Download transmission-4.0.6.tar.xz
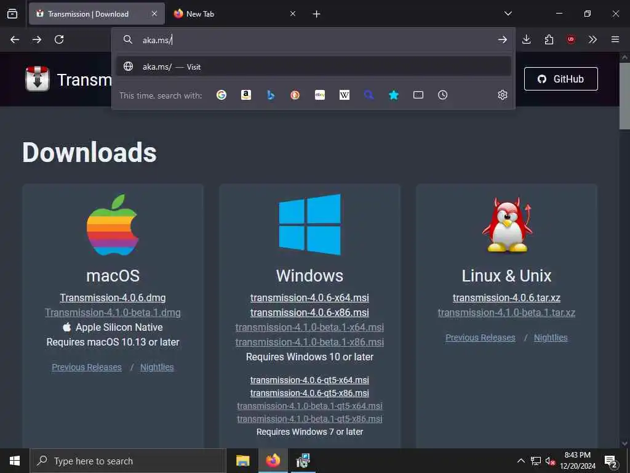 tap(507, 298)
